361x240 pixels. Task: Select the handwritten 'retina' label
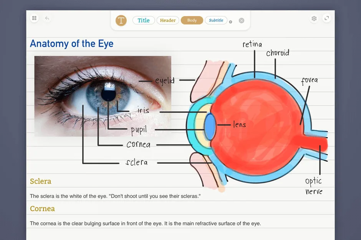point(252,44)
